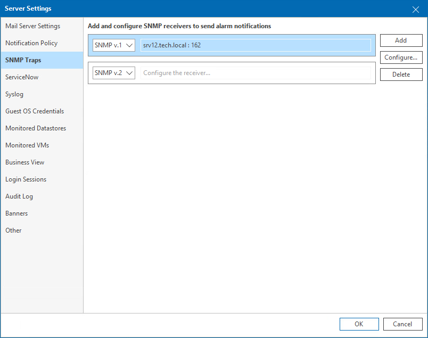
Task: Open the Banners configuration section
Action: pyautogui.click(x=17, y=213)
